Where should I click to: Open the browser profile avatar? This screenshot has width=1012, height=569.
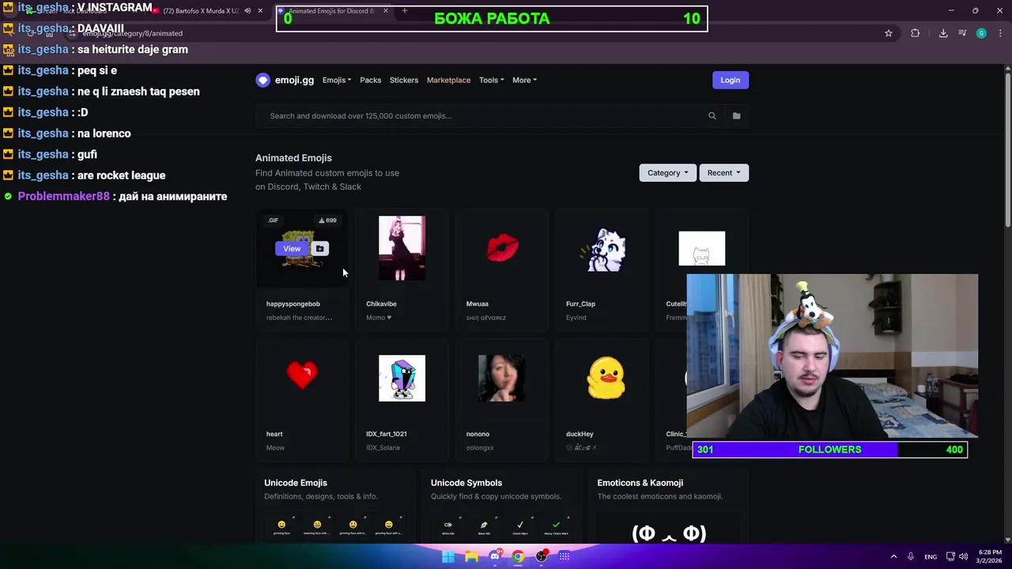click(981, 33)
